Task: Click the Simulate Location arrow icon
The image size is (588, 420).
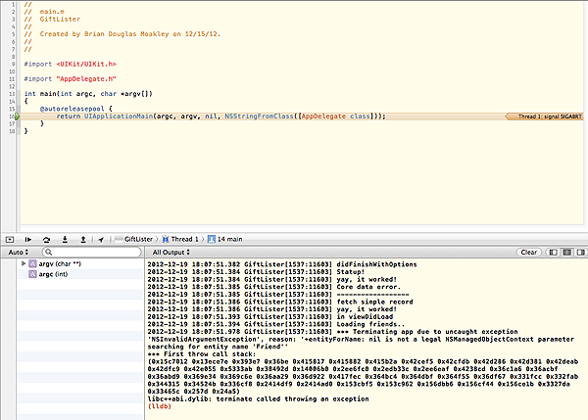Action: (x=101, y=240)
